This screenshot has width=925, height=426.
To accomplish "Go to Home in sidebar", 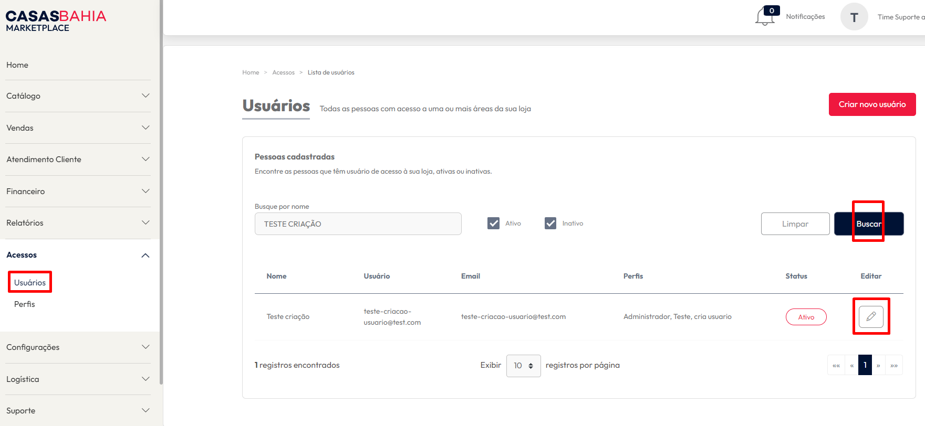I will 17,65.
